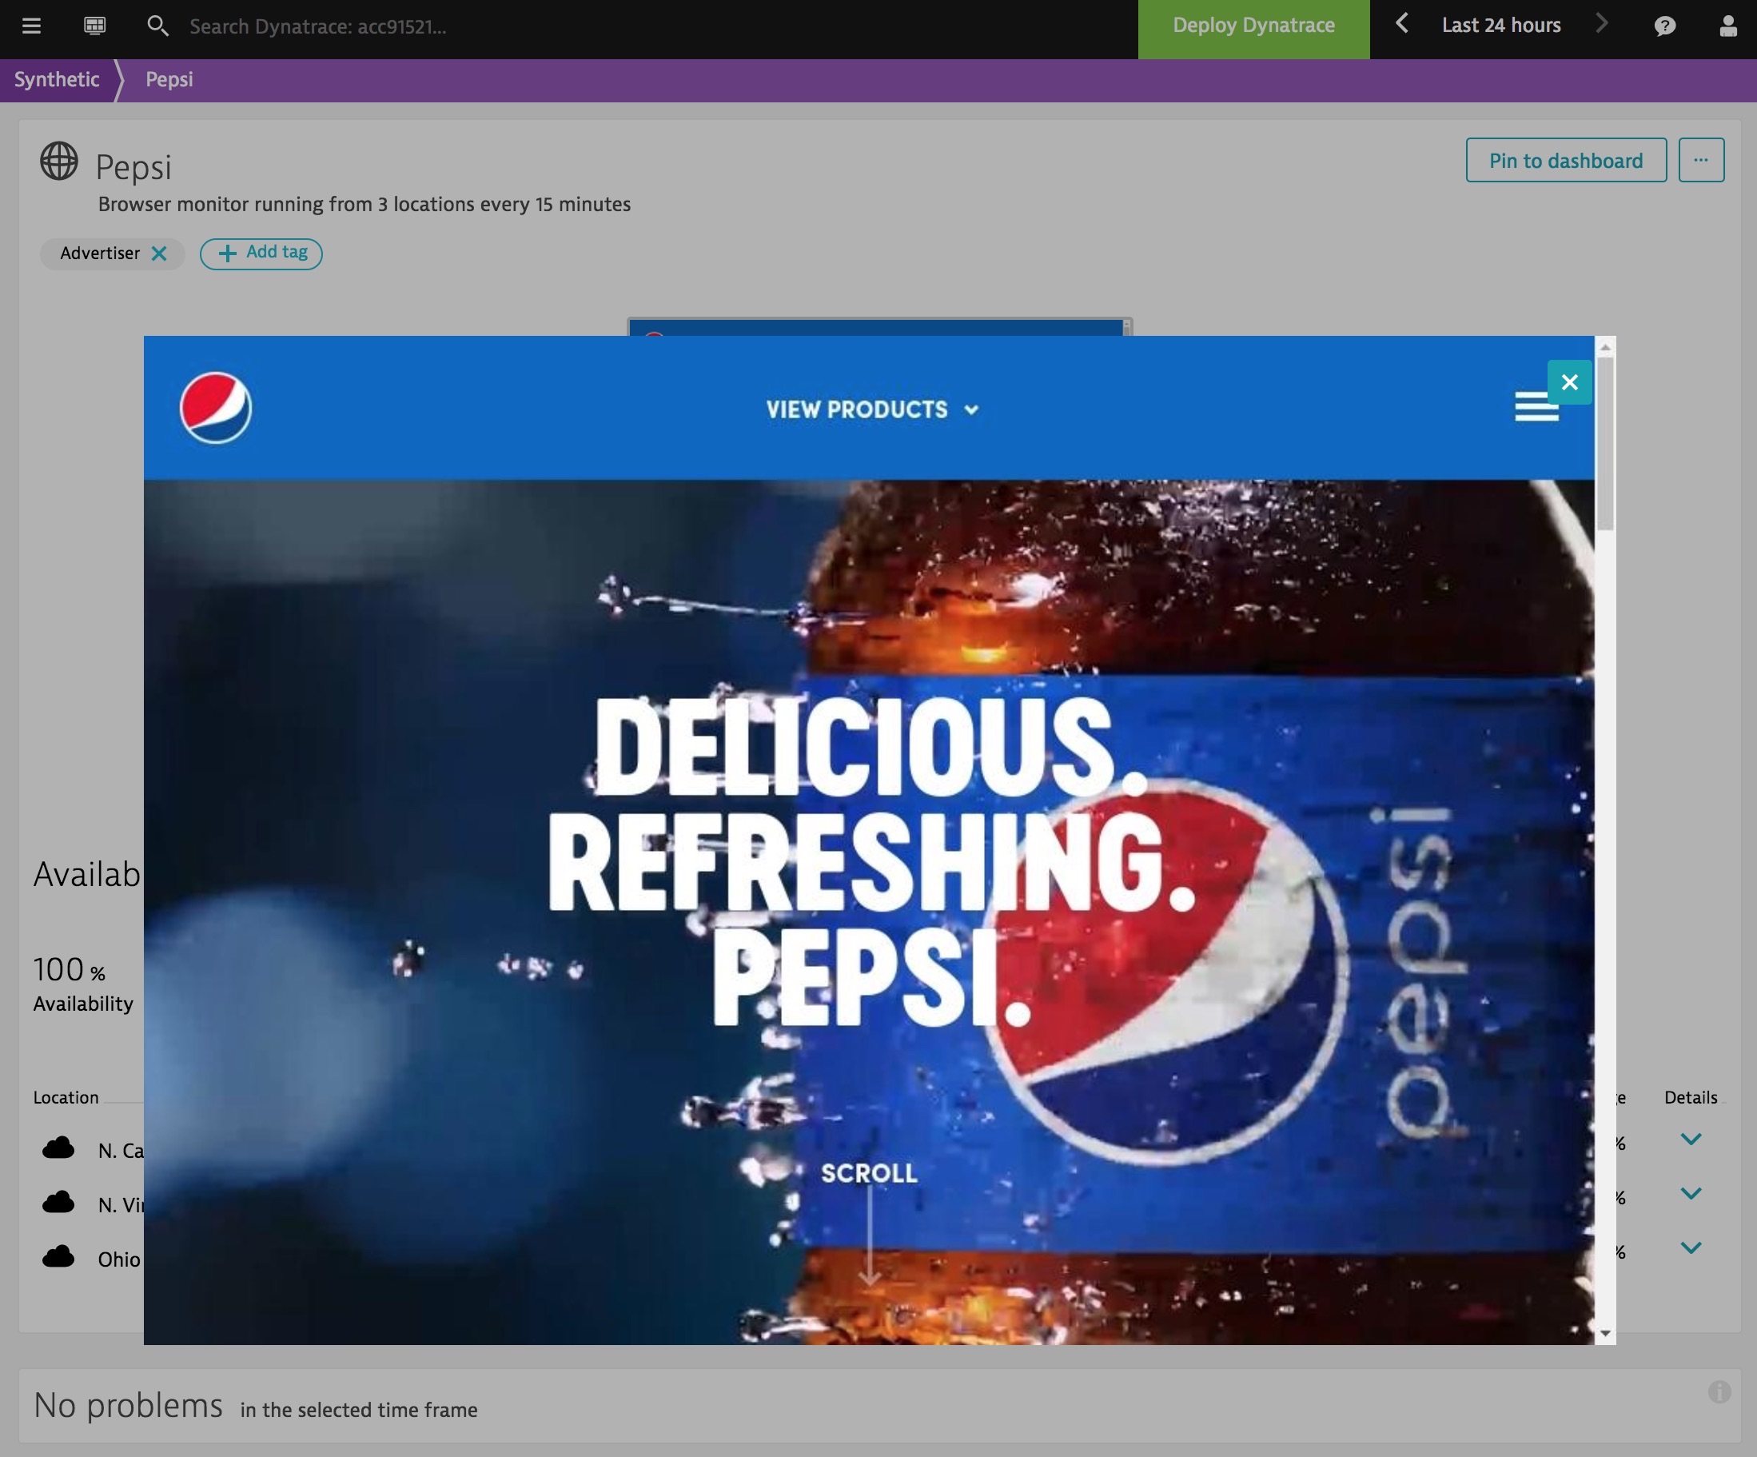Screen dimensions: 1757x1457
Task: Click the globe monitor icon beside Pepsi
Action: [x=58, y=161]
